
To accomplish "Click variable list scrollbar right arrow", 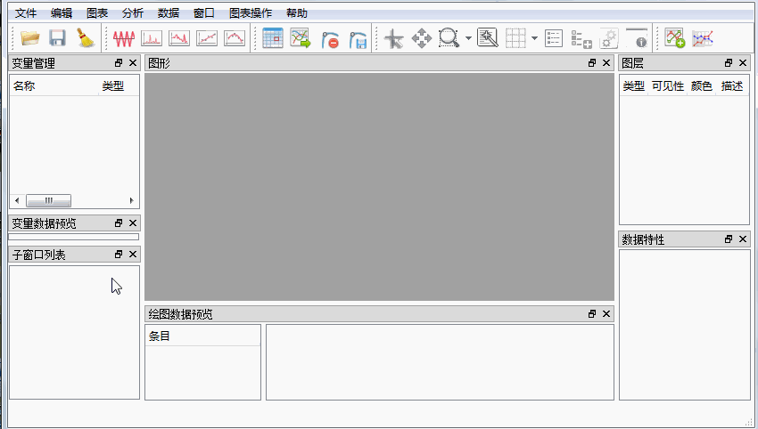I will (131, 200).
